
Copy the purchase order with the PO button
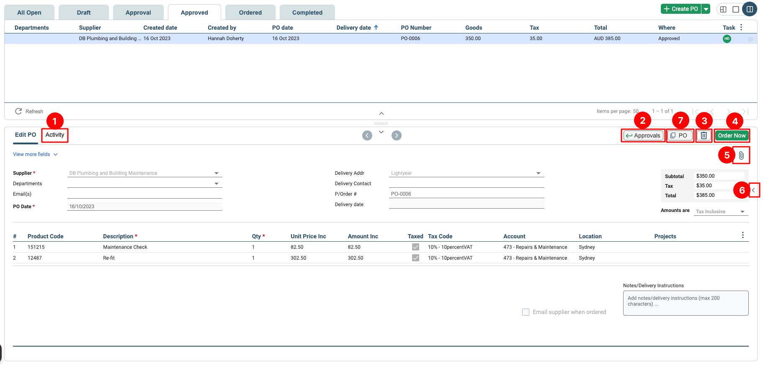(x=680, y=135)
